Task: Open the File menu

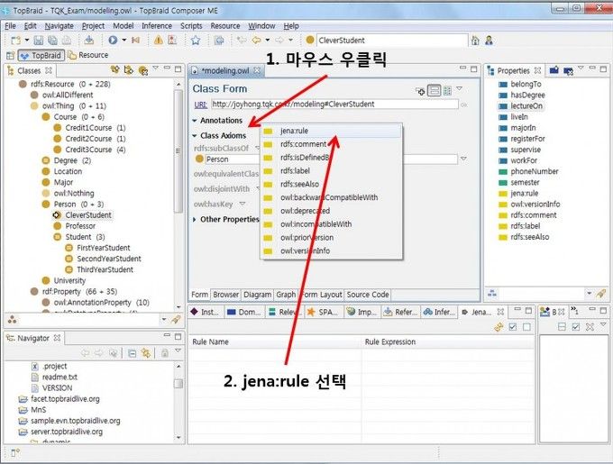Action: click(10, 26)
